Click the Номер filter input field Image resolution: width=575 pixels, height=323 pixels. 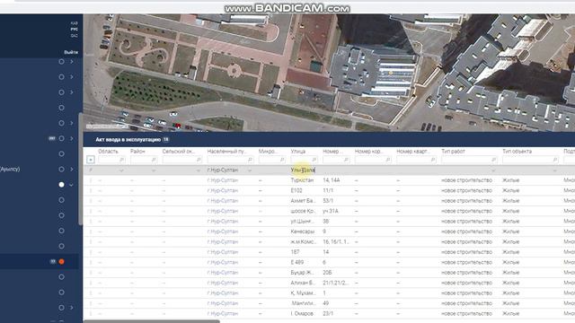335,160
